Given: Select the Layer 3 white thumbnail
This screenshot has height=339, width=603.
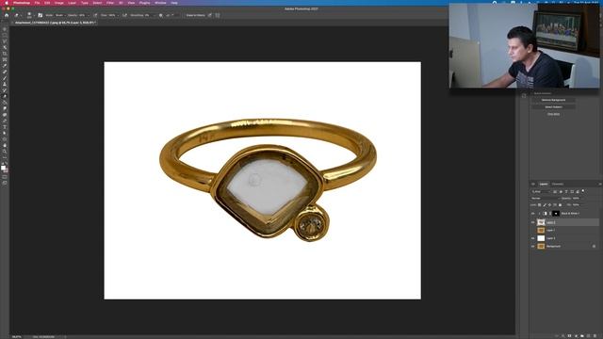Looking at the screenshot, I should pyautogui.click(x=541, y=238).
